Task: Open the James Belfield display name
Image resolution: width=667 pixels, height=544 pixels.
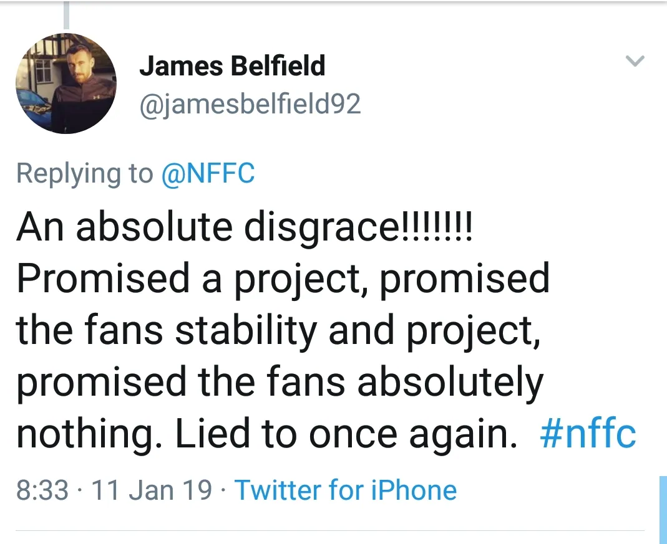Action: pos(231,65)
